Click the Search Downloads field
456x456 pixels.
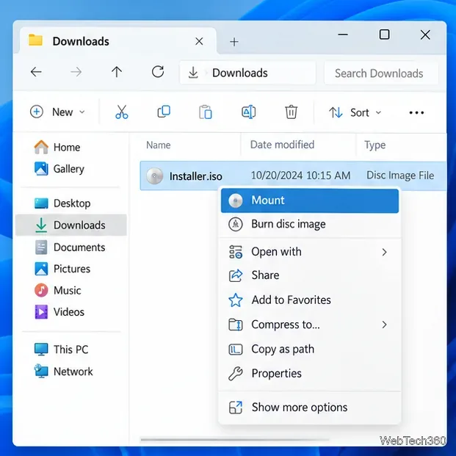(381, 73)
